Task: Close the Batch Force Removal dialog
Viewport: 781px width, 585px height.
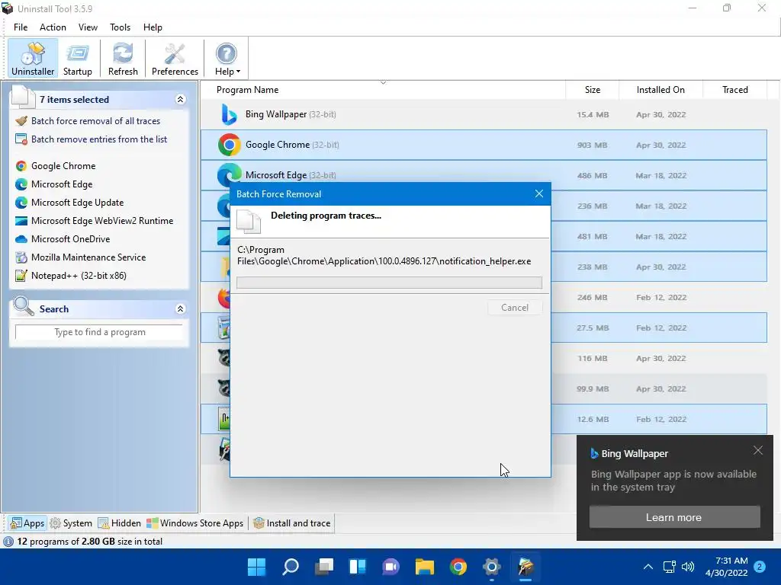Action: pyautogui.click(x=539, y=193)
